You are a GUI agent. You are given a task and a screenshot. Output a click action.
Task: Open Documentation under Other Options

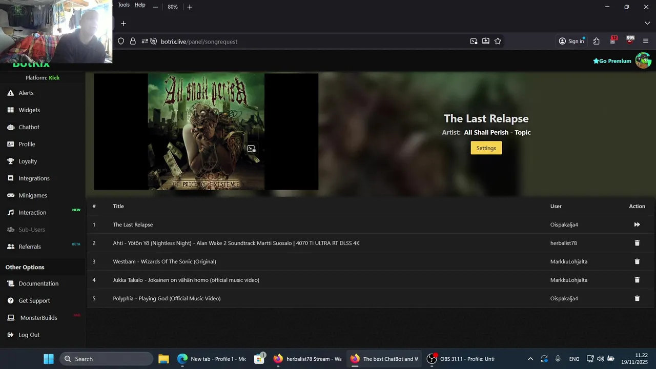point(38,283)
